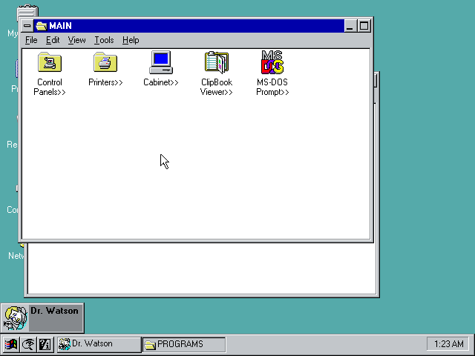475x356 pixels.
Task: Open the Cabinet computer icon
Action: tap(161, 62)
